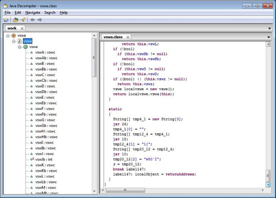Select field vswD : vswc
This screenshot has width=276, height=198.
(45, 86)
